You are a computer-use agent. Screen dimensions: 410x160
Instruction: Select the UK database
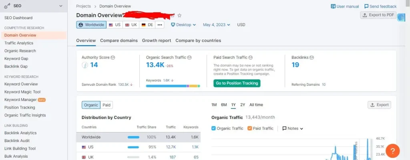(131, 25)
